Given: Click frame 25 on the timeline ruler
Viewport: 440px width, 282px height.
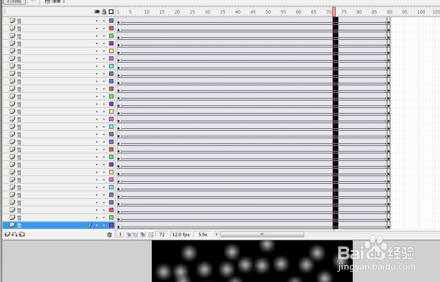Looking at the screenshot, I should coord(192,12).
